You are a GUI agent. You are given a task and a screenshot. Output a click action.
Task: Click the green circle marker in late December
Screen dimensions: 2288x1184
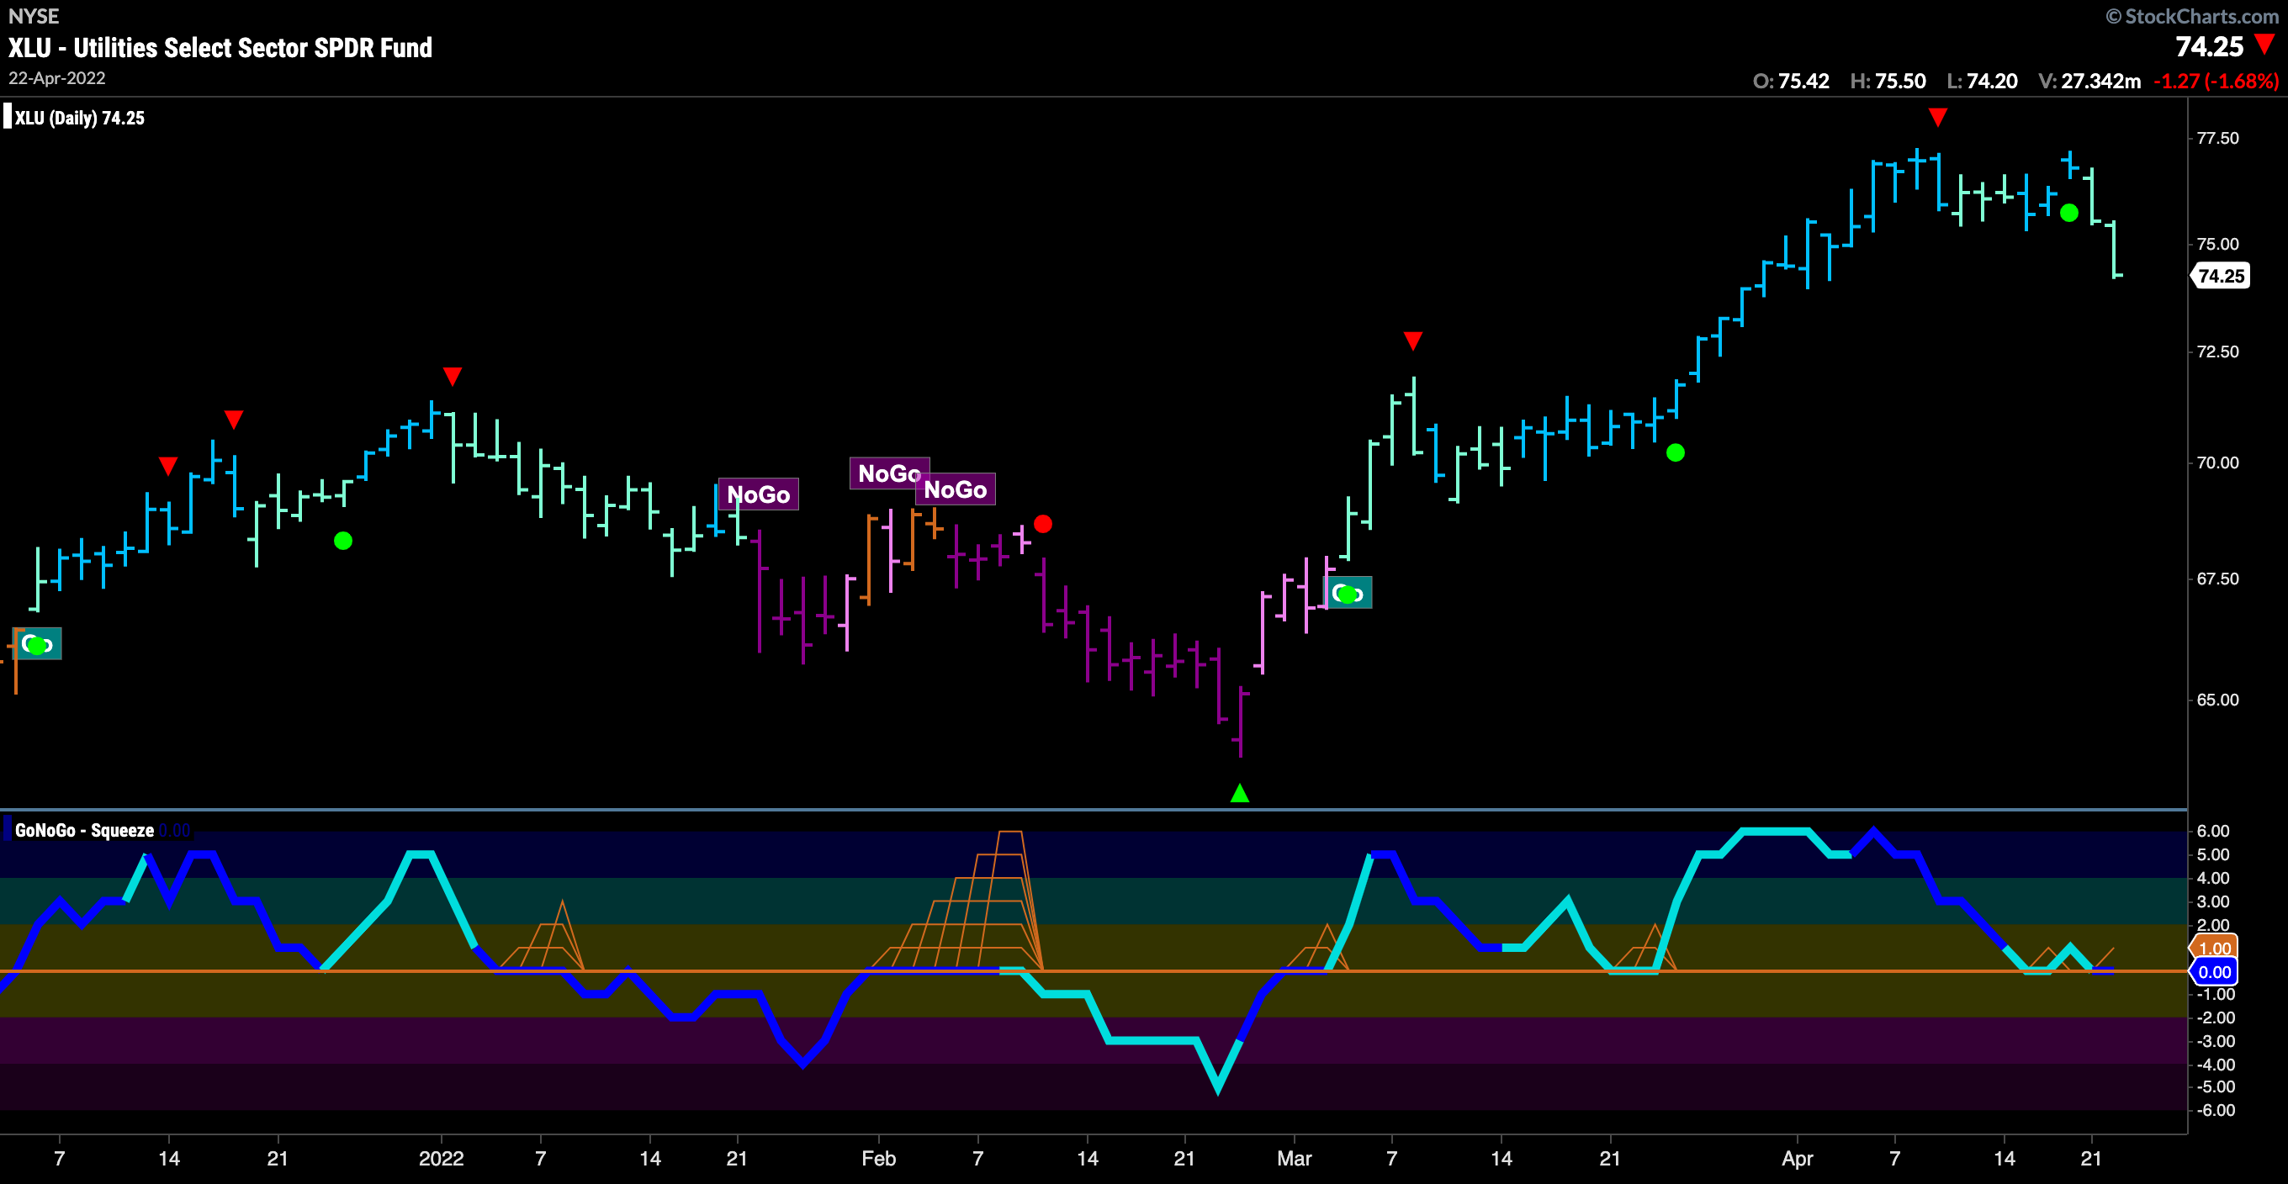point(343,541)
